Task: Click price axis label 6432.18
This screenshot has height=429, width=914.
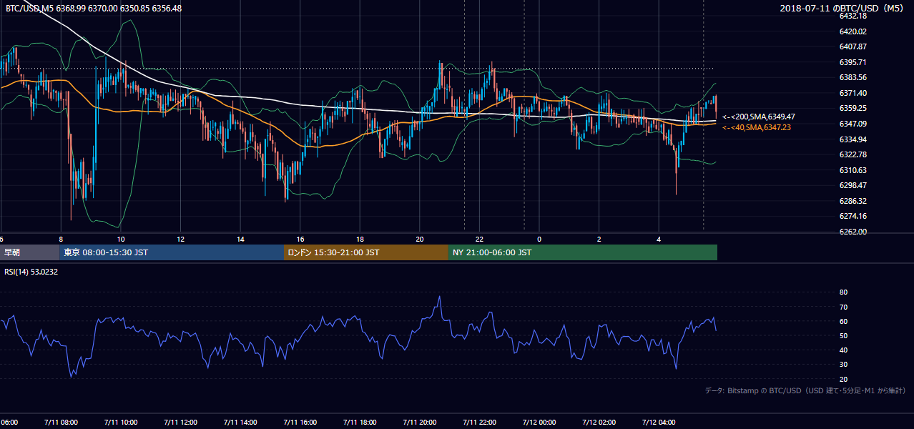Action: pos(853,16)
